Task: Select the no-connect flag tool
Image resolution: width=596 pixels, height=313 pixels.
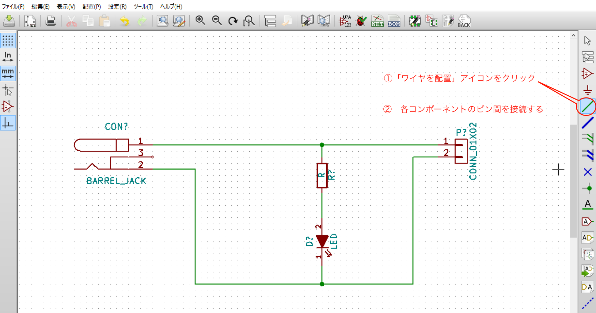Action: coord(587,172)
